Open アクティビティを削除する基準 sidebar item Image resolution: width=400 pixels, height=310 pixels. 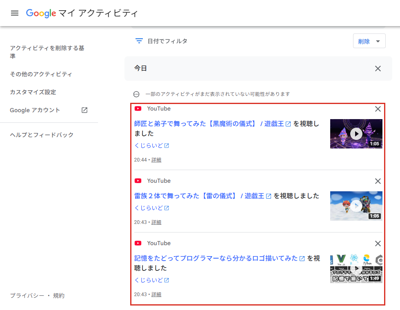point(47,52)
